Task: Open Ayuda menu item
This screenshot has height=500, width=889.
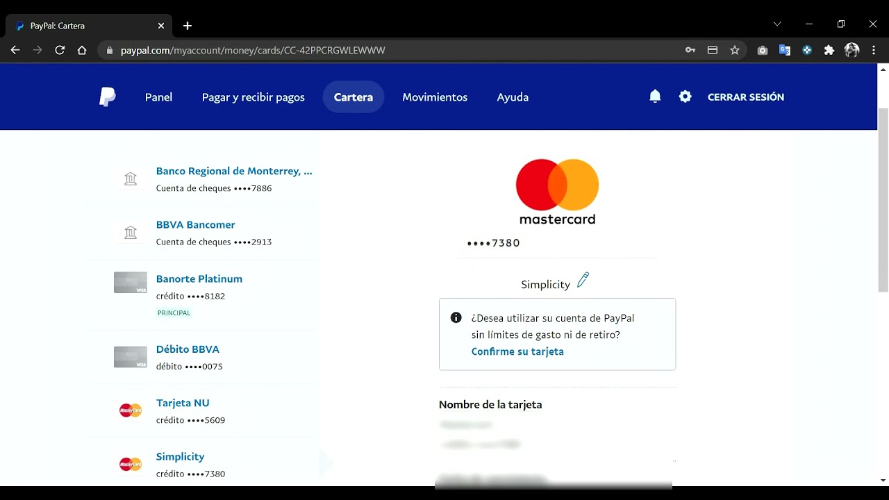Action: point(513,97)
